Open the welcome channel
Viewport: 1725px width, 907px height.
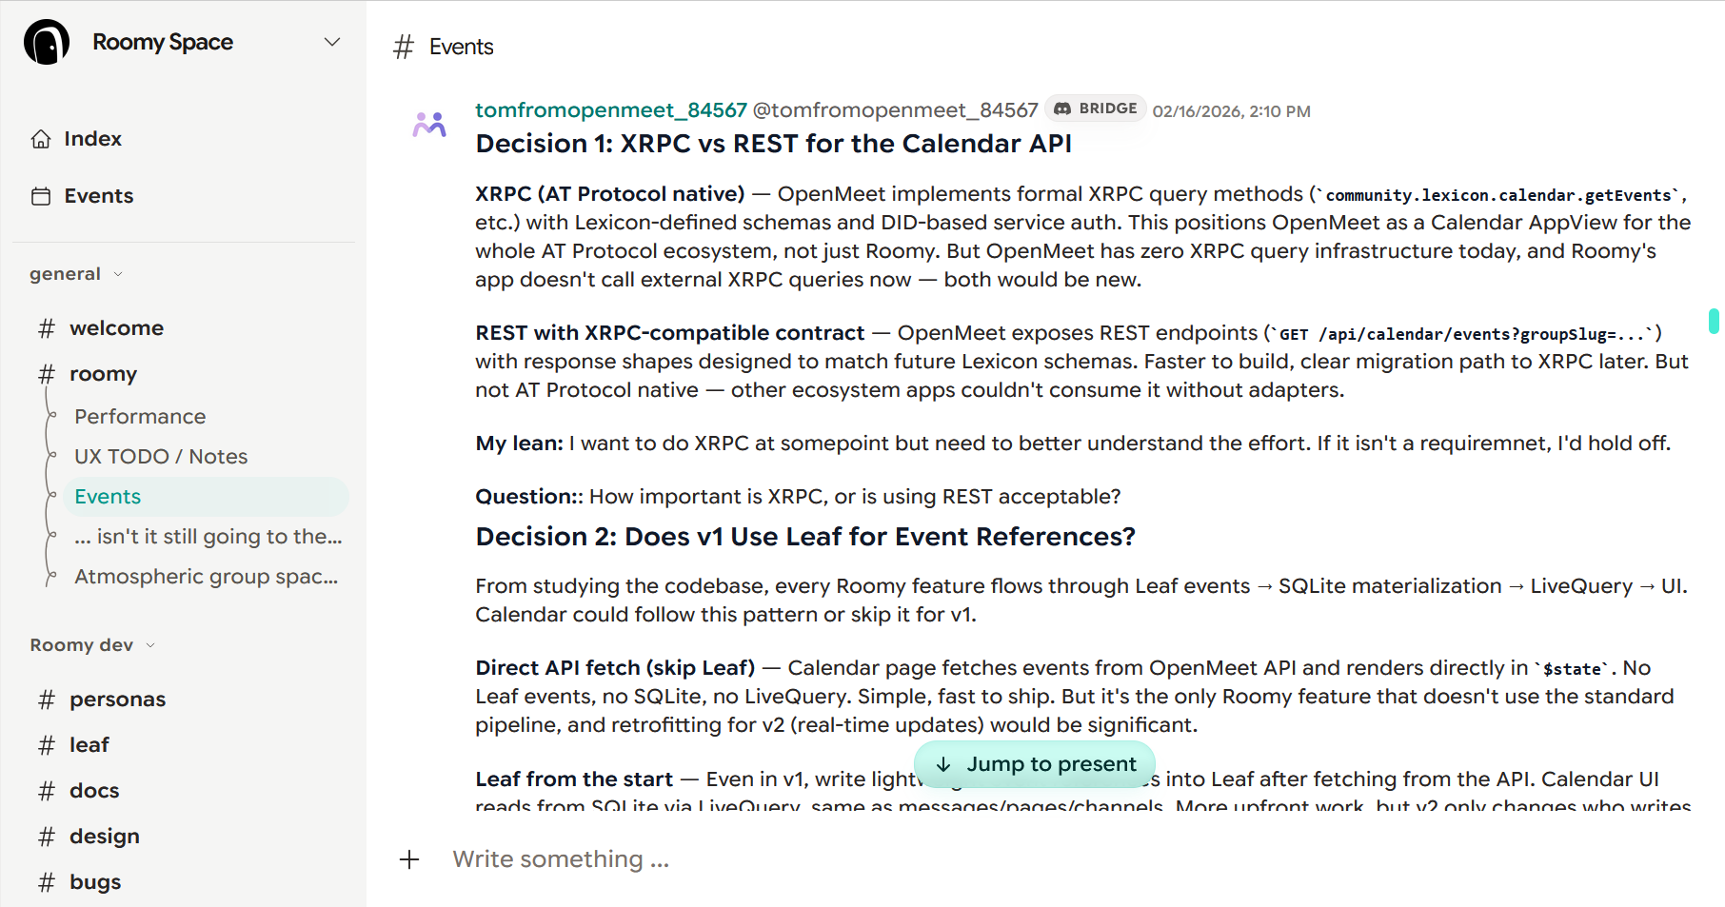tap(116, 328)
